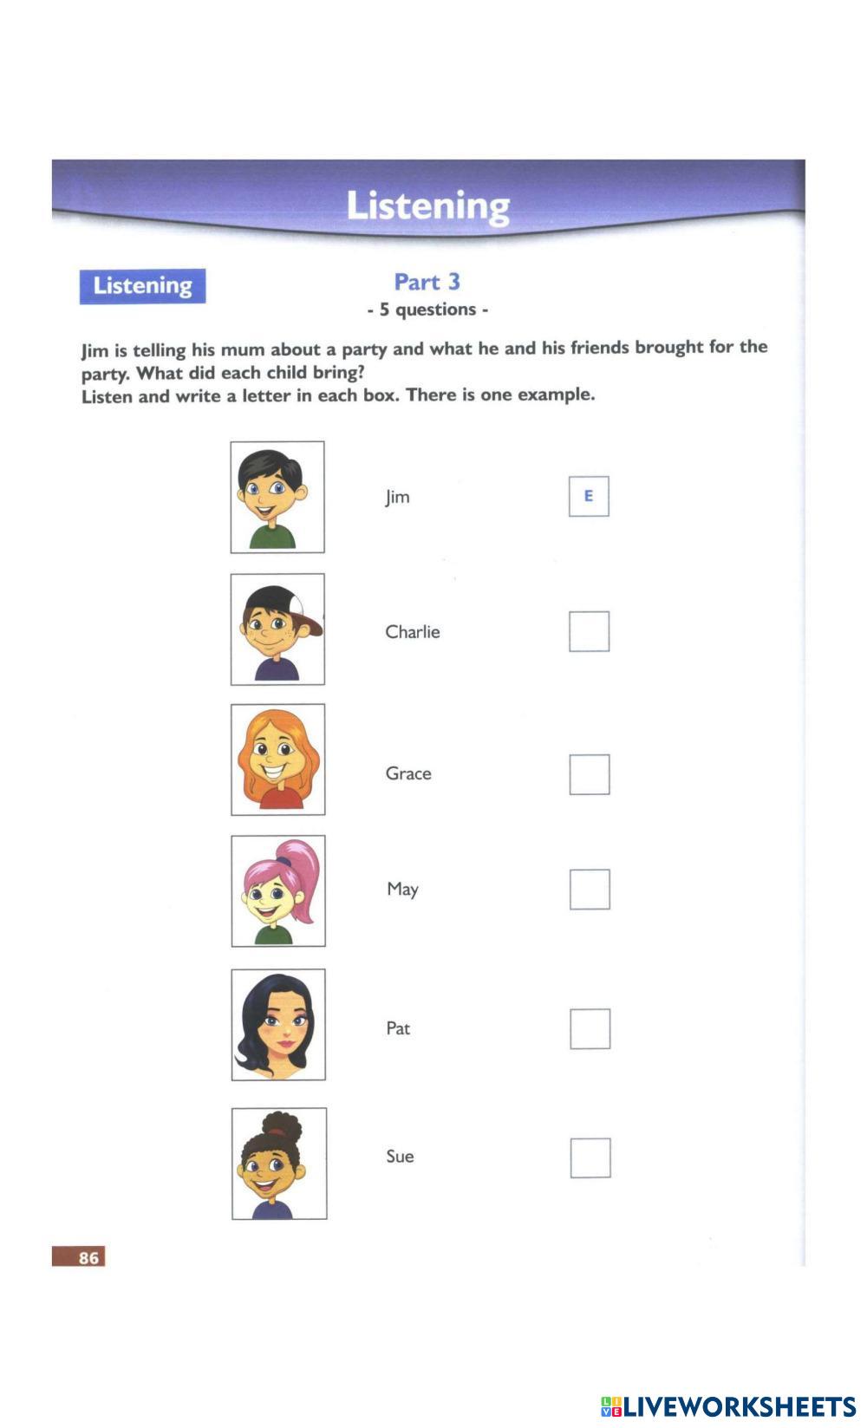Select the answer box next to Sue
This screenshot has height=1428, width=867.
(x=590, y=1157)
